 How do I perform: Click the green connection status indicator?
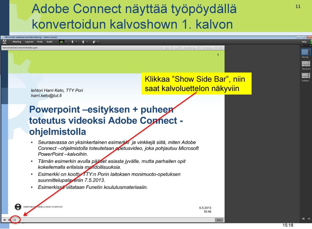click(311, 42)
